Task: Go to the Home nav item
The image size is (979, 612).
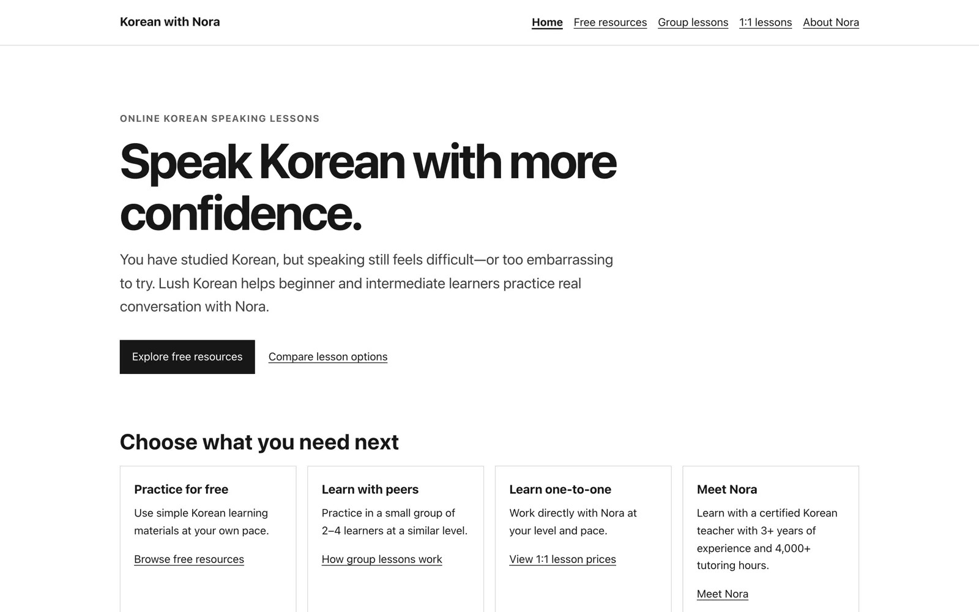Action: click(547, 23)
